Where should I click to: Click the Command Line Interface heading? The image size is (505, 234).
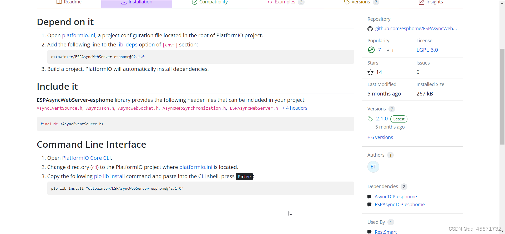coord(92,145)
